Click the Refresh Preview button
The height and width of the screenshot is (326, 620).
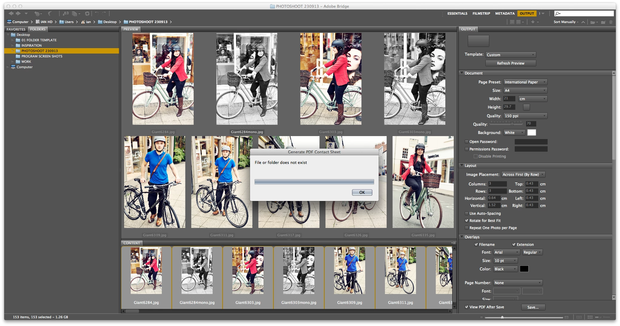coord(511,63)
